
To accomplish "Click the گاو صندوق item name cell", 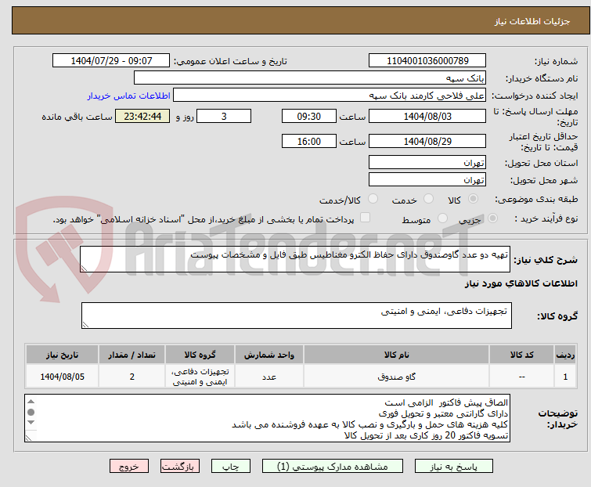I will pos(397,376).
